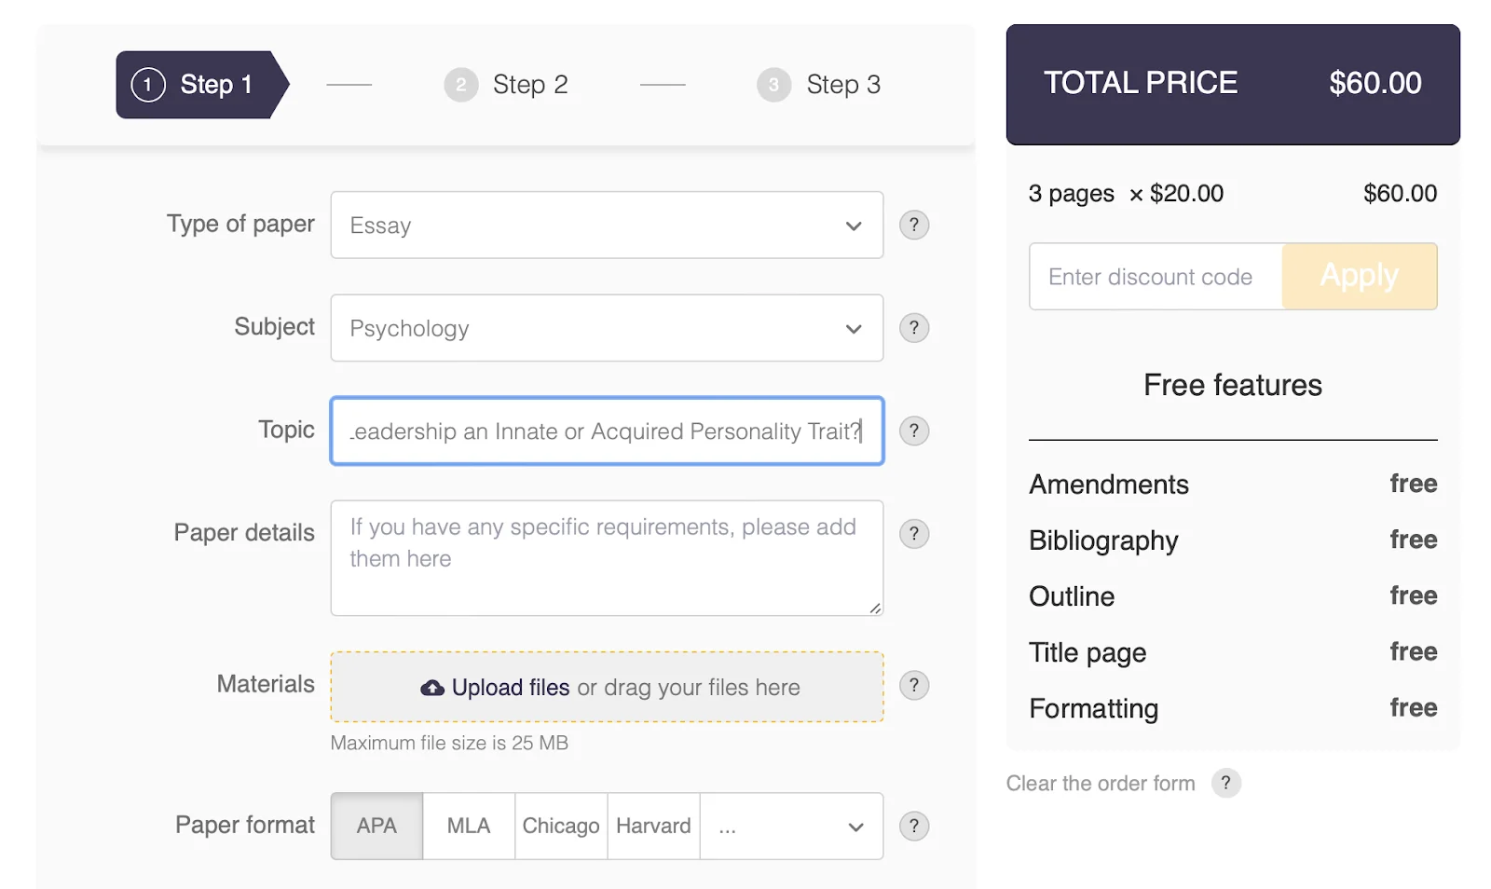Expand more paper format options dropdown
This screenshot has height=889, width=1491.
[x=791, y=826]
